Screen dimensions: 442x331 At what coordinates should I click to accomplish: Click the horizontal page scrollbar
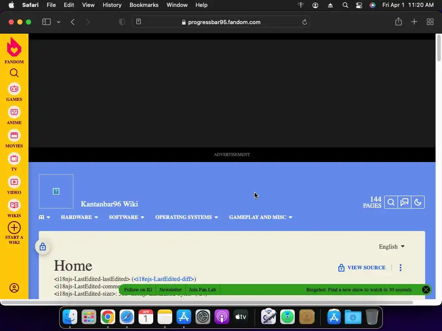pyautogui.click(x=207, y=303)
